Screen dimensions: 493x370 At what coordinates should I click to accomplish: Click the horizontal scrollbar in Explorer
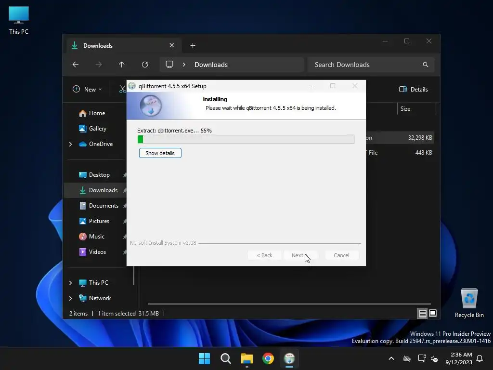coord(289,304)
